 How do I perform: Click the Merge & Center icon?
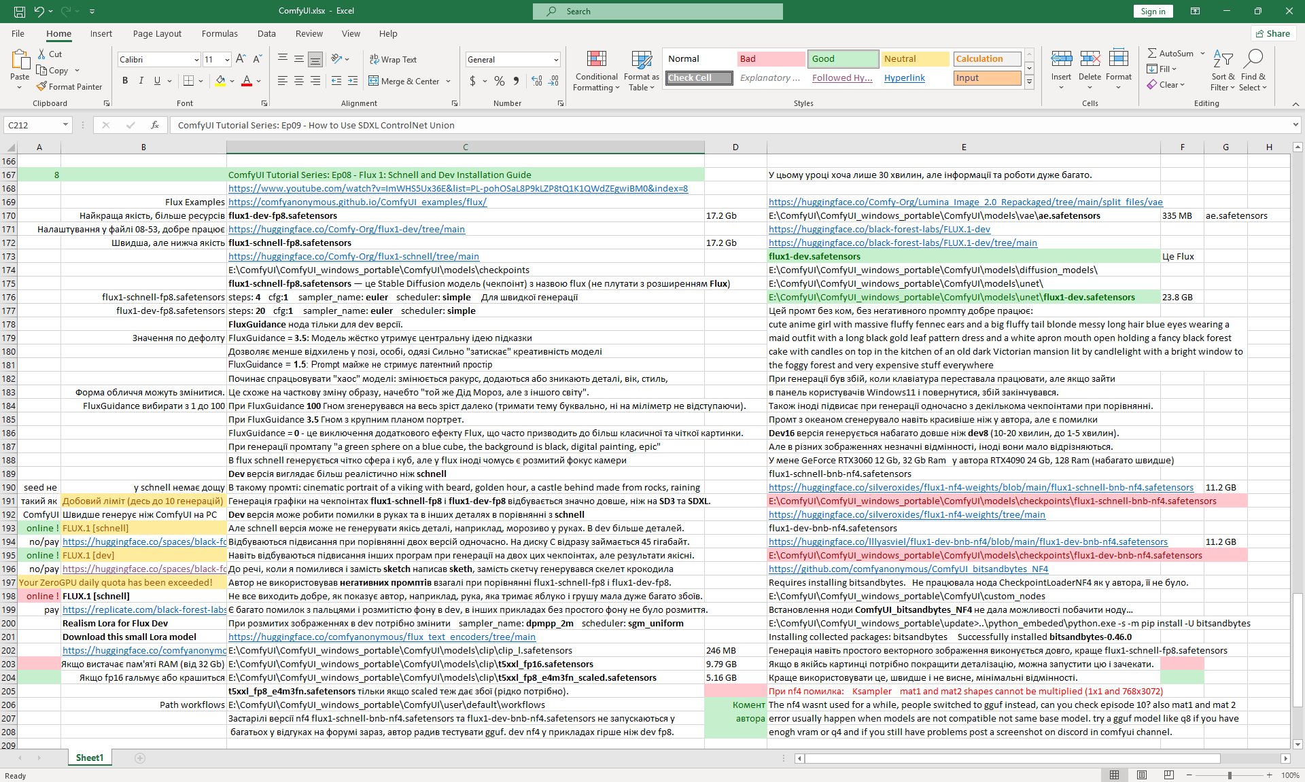(x=374, y=81)
